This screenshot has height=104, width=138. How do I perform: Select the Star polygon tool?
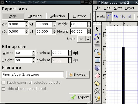[x=97, y=83]
